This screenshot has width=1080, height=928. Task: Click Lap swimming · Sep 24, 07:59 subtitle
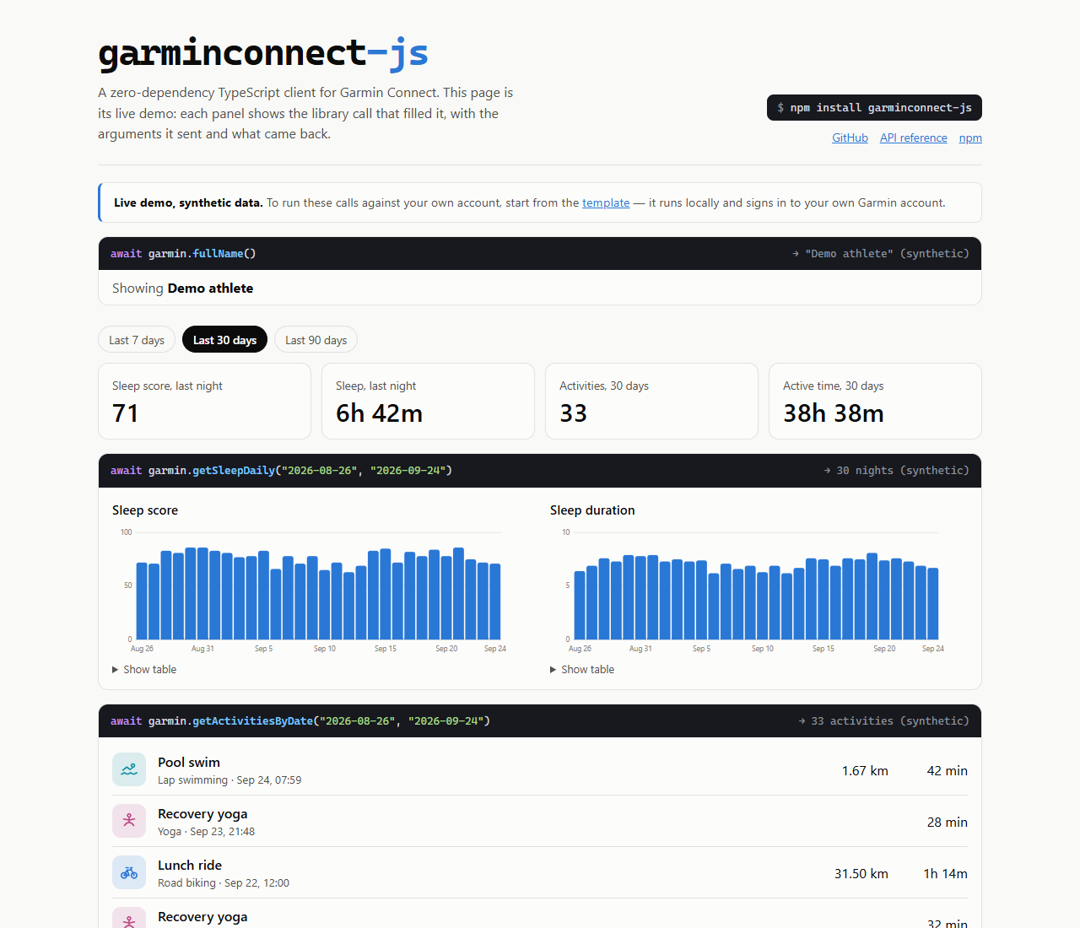pyautogui.click(x=229, y=780)
